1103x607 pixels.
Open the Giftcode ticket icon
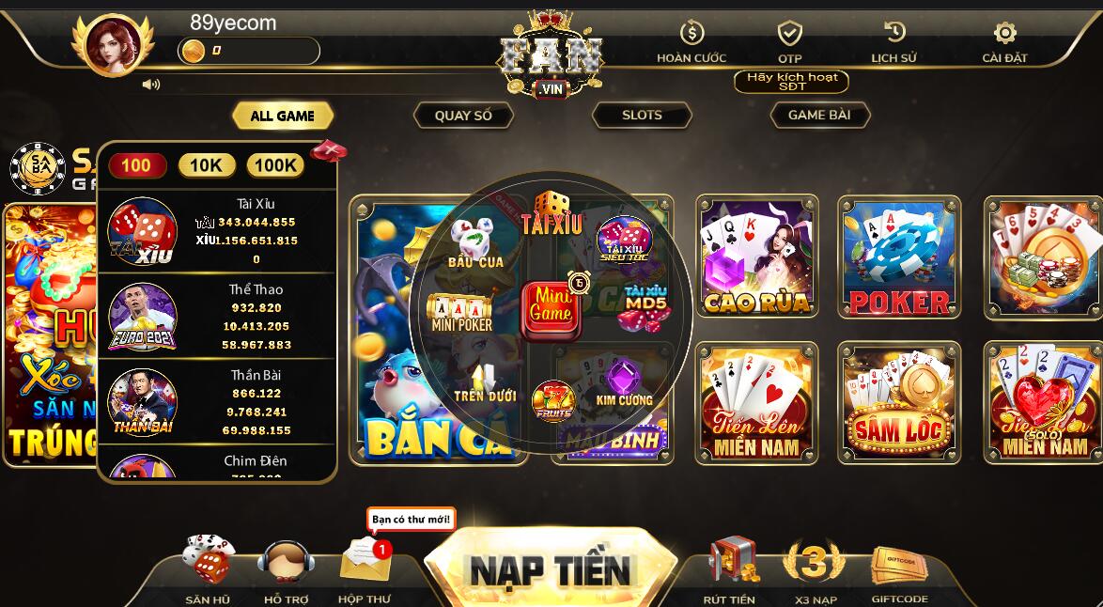899,565
